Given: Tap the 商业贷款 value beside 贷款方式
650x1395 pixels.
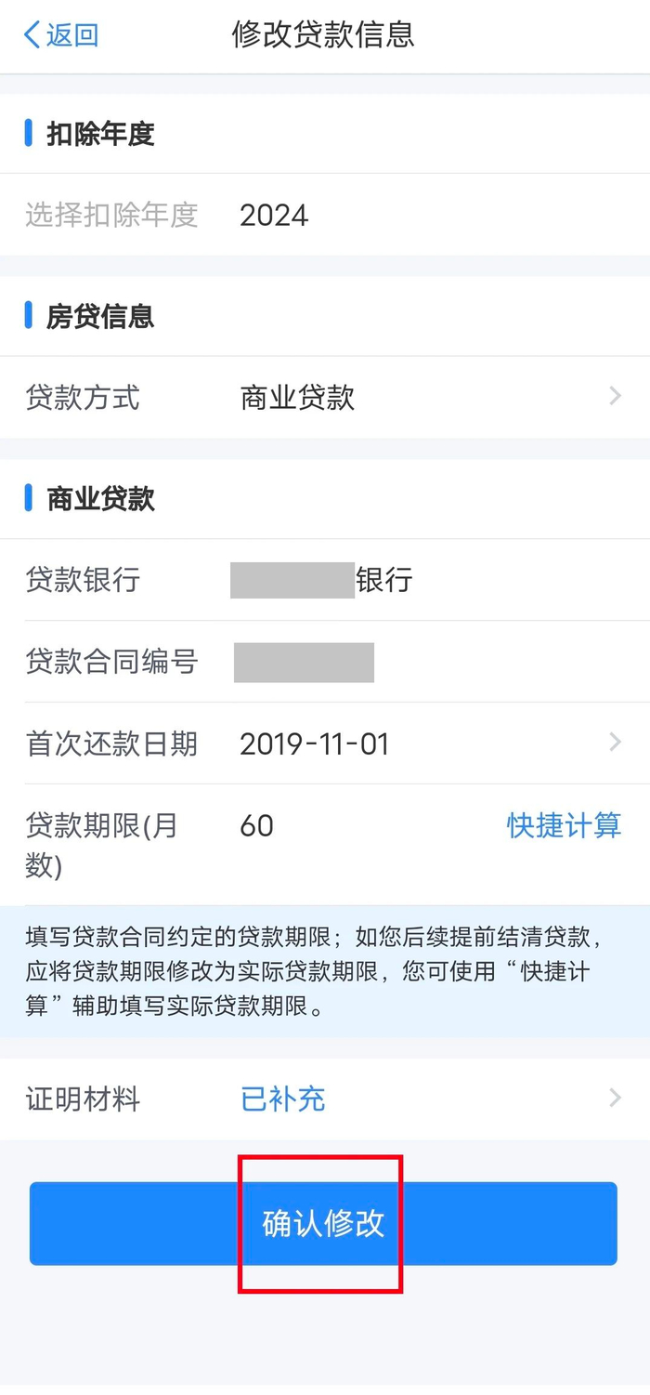Looking at the screenshot, I should coord(297,398).
